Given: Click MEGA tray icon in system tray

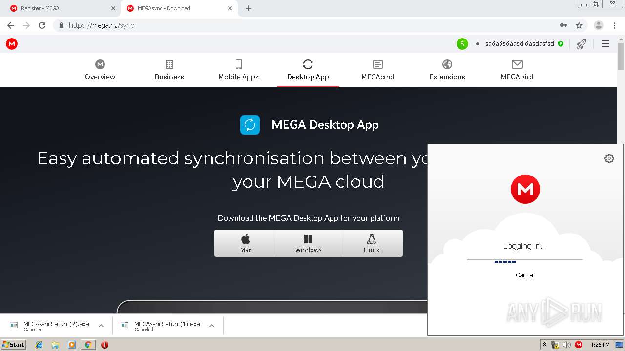Looking at the screenshot, I should click(579, 345).
